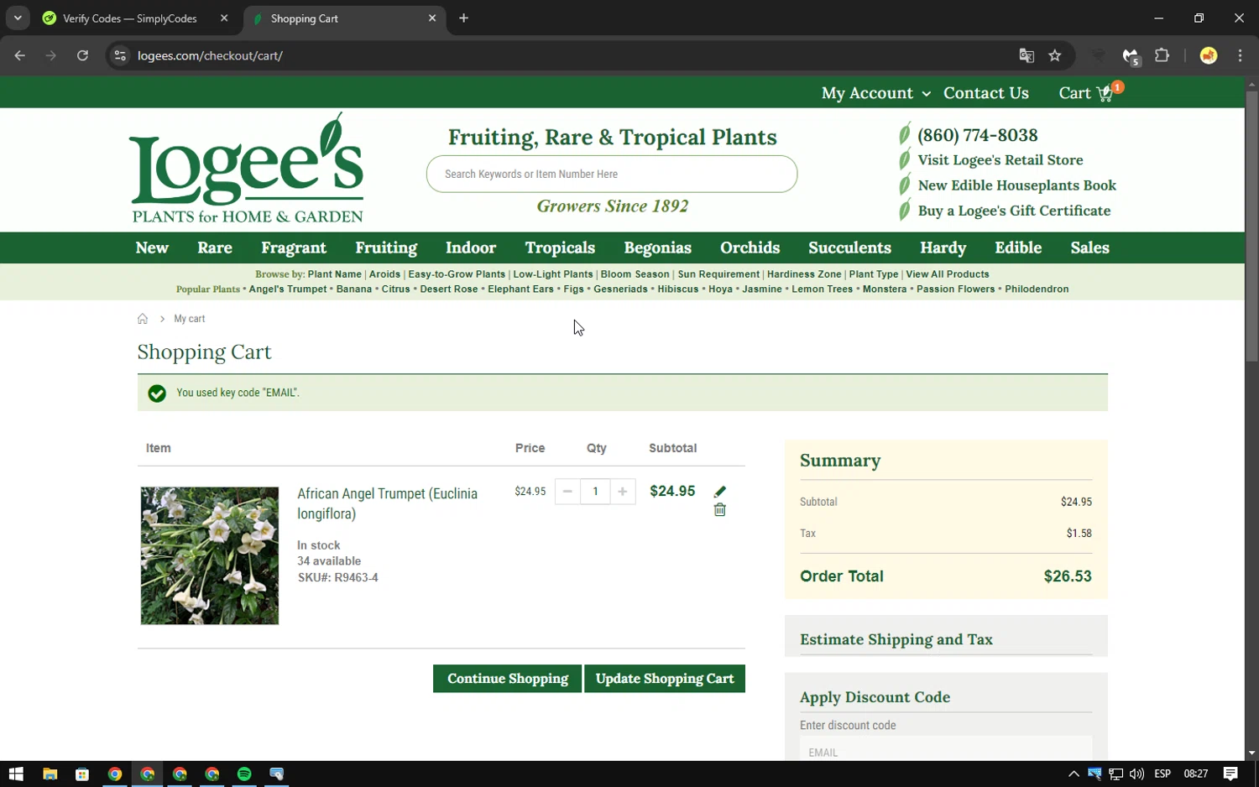Screen dimensions: 1259x787
Task: Open the Tropicals menu
Action: pos(560,248)
